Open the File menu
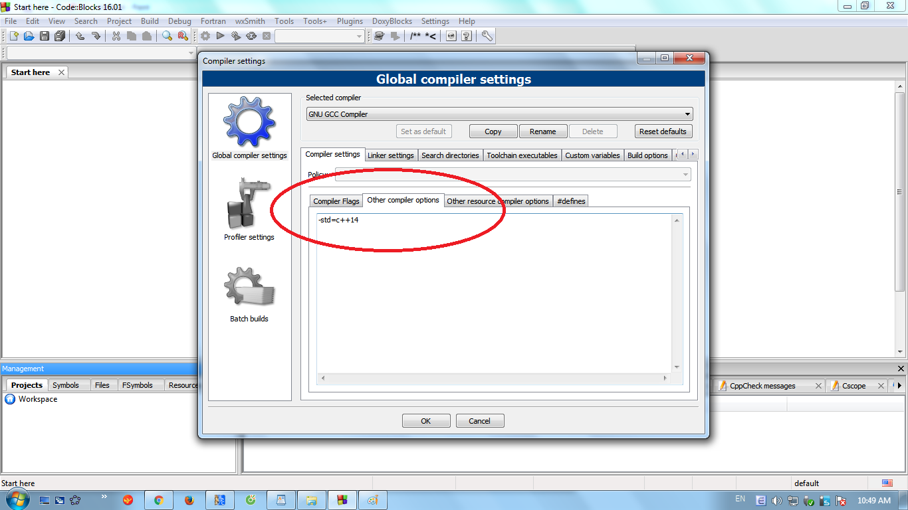 point(11,21)
